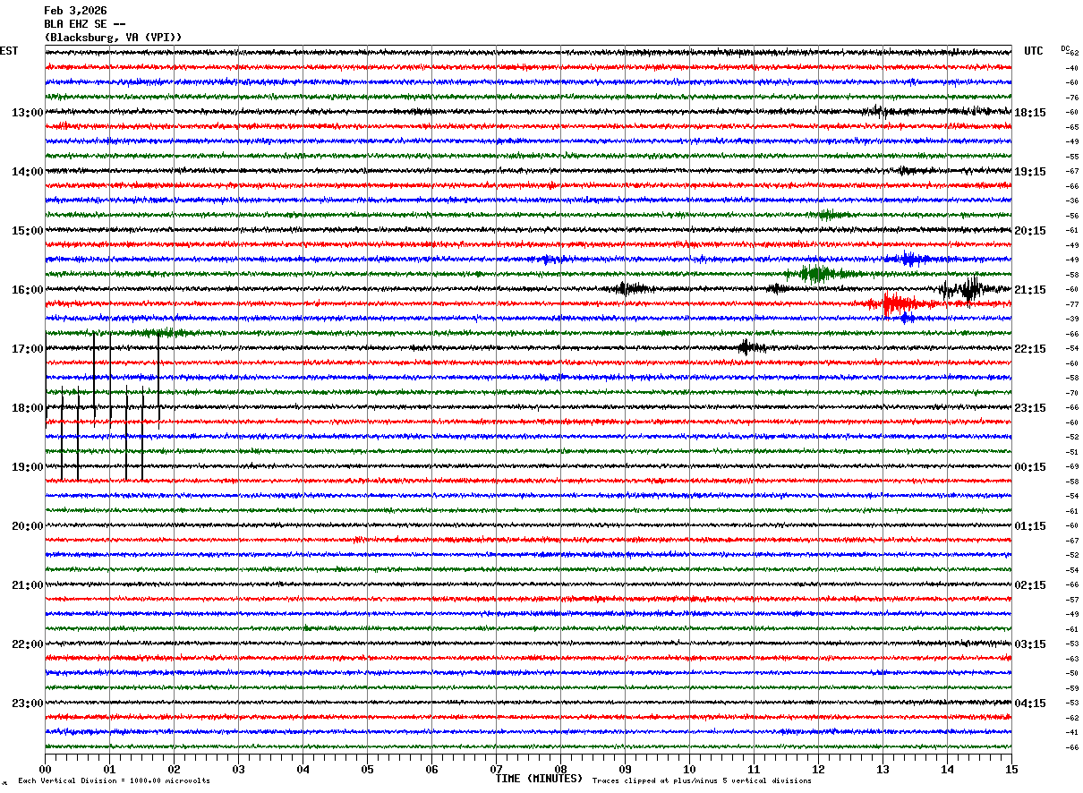Select the 21:00 EST time label
This screenshot has width=1083, height=793.
tap(28, 585)
